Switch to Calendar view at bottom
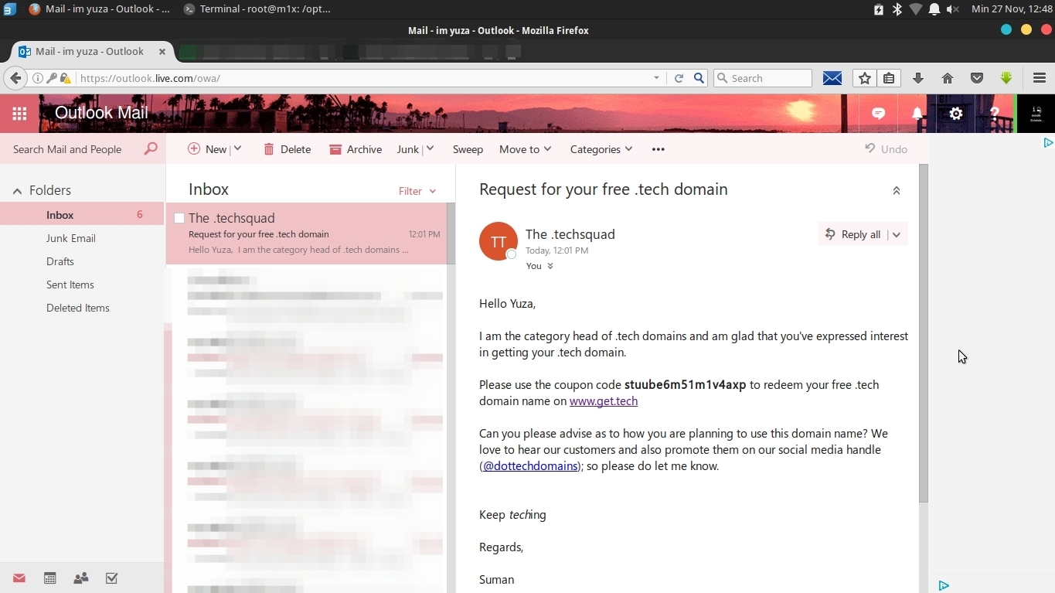 (50, 578)
